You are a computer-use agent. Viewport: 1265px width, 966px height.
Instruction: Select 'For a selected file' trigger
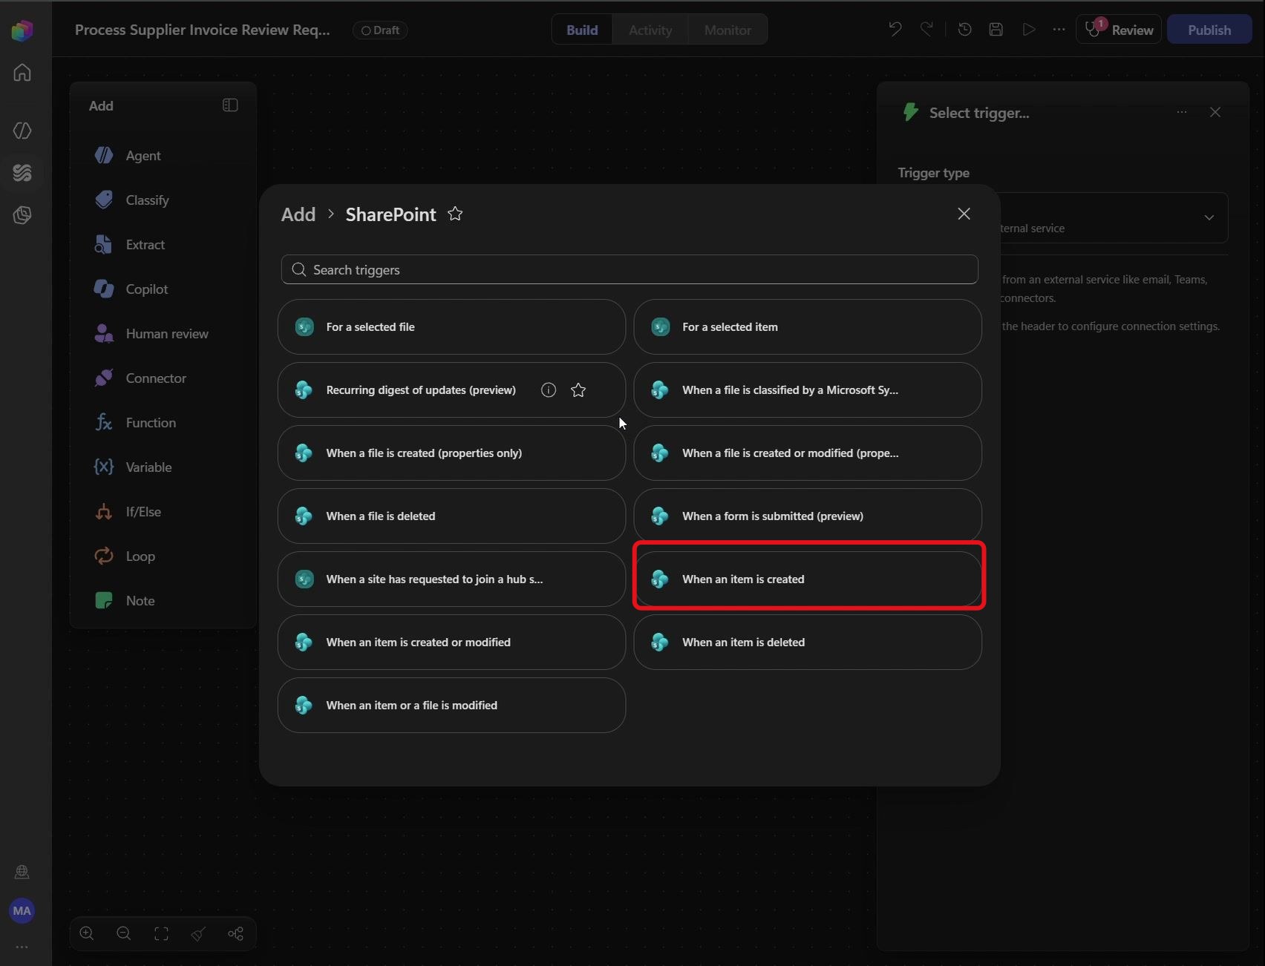[451, 327]
